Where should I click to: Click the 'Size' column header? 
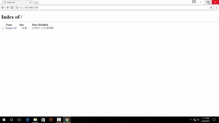coord(22,25)
